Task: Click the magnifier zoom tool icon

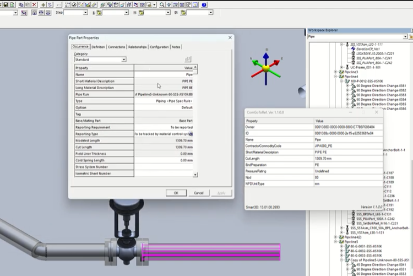Action: [162, 4]
